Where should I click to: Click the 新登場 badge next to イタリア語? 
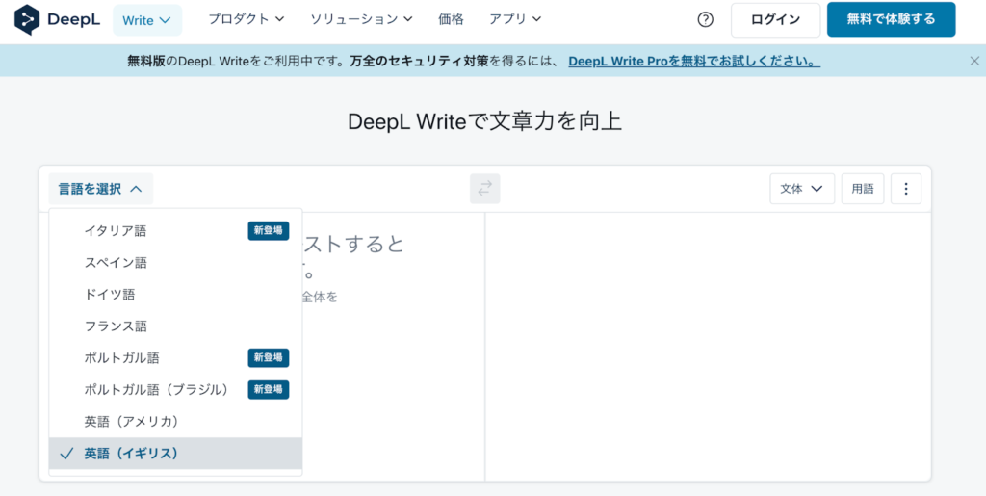(x=269, y=231)
